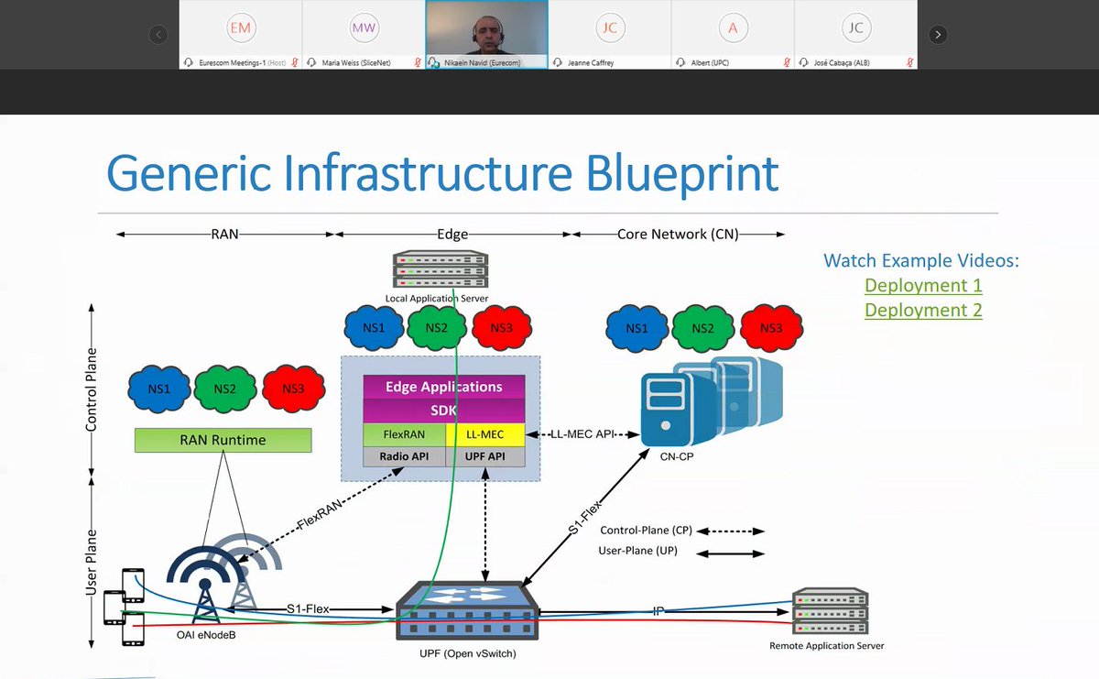Viewport: 1099px width, 679px height.
Task: Click the RAN Runtime green block
Action: [223, 440]
